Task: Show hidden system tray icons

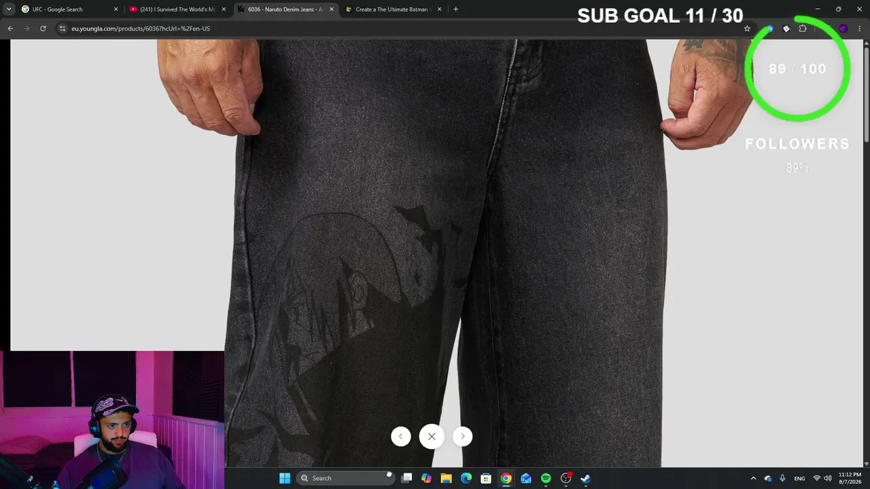Action: (753, 478)
